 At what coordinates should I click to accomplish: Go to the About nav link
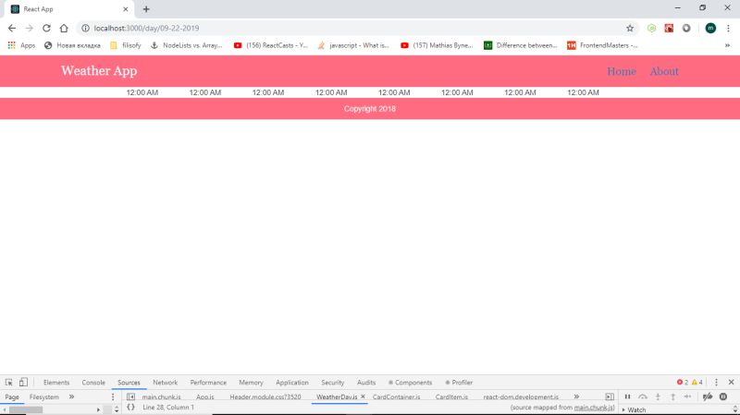664,71
